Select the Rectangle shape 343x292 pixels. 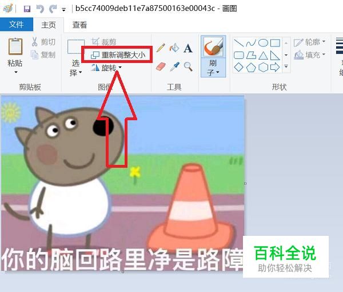(x=275, y=43)
